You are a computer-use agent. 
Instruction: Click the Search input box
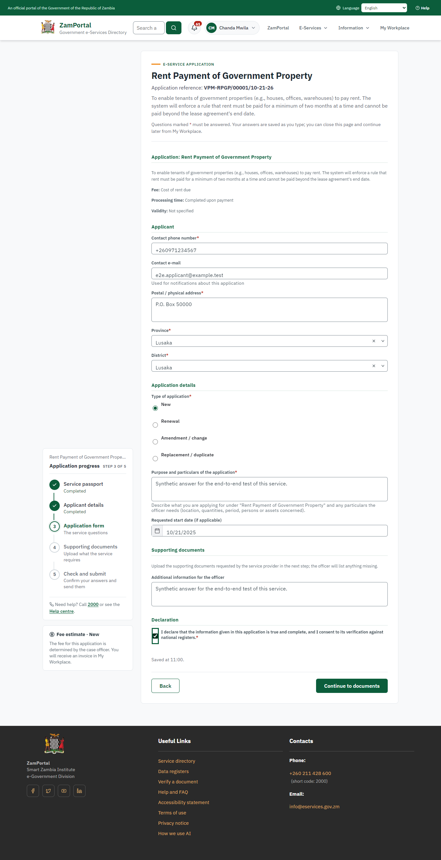click(149, 28)
